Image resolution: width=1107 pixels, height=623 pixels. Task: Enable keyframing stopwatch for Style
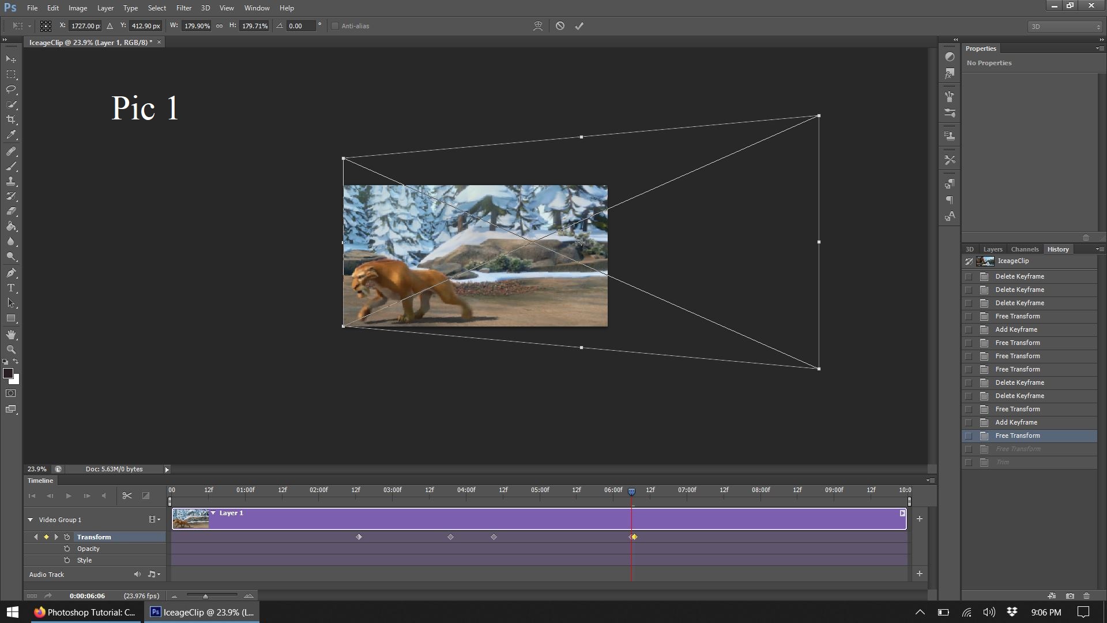tap(67, 560)
